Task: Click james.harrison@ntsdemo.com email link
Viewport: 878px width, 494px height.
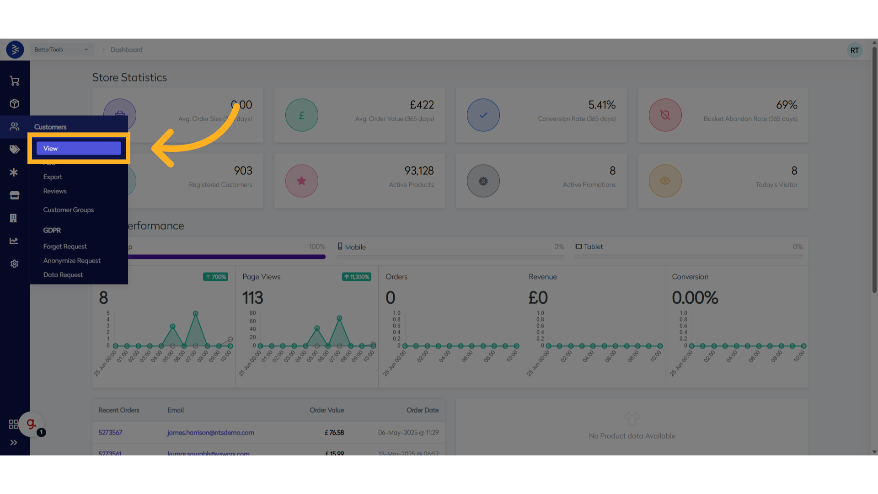Action: (x=210, y=433)
